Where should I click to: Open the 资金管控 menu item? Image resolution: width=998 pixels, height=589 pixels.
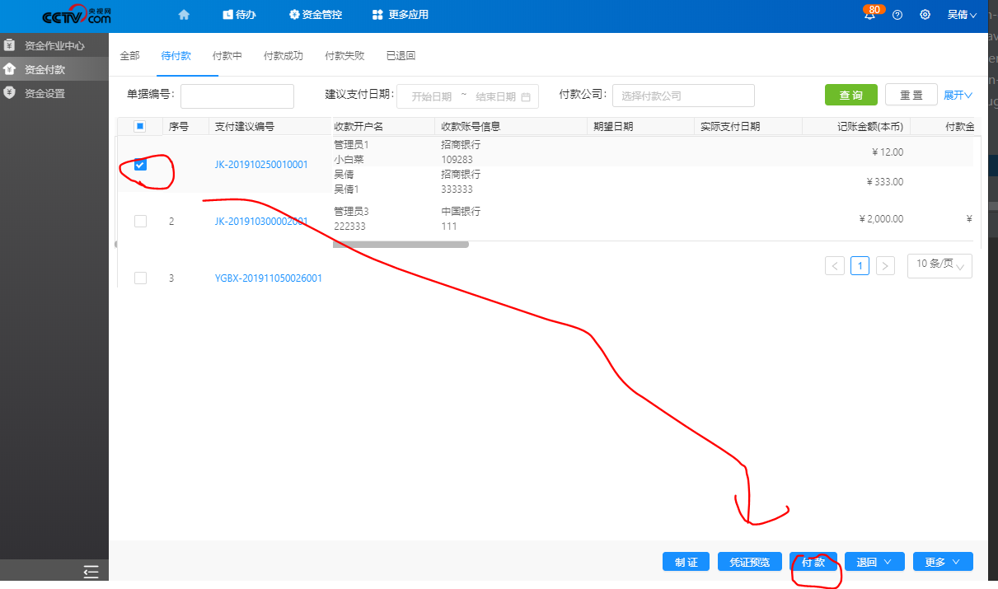point(316,15)
